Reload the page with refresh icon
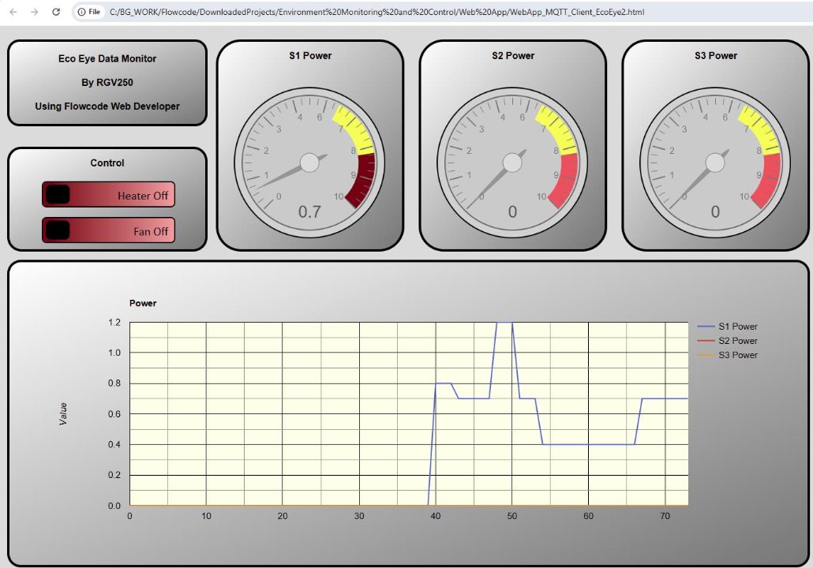Viewport: 813px width, 568px height. point(55,12)
